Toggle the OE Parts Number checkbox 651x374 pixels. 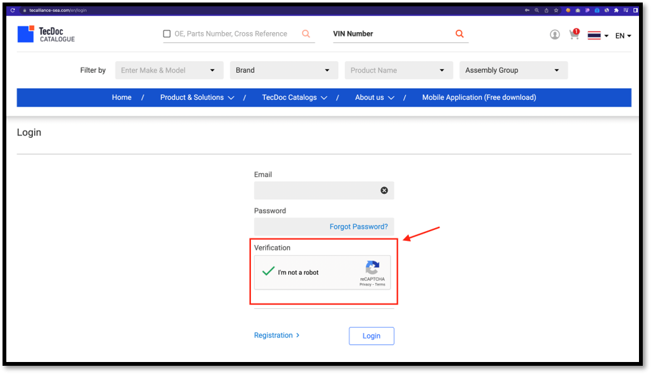[167, 33]
